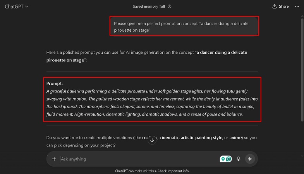
Task: Open the plus attachment menu in composer
Action: [54, 159]
